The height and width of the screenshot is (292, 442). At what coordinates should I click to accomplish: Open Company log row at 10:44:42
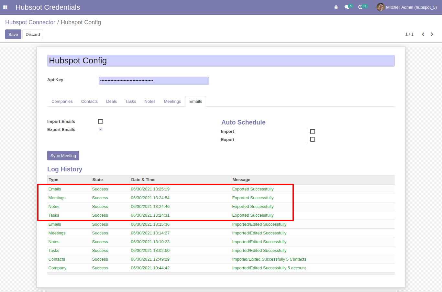[221, 268]
